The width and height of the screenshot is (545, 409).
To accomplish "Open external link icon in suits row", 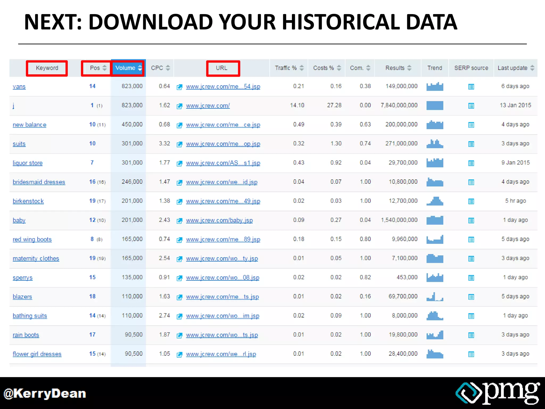I will pos(180,144).
